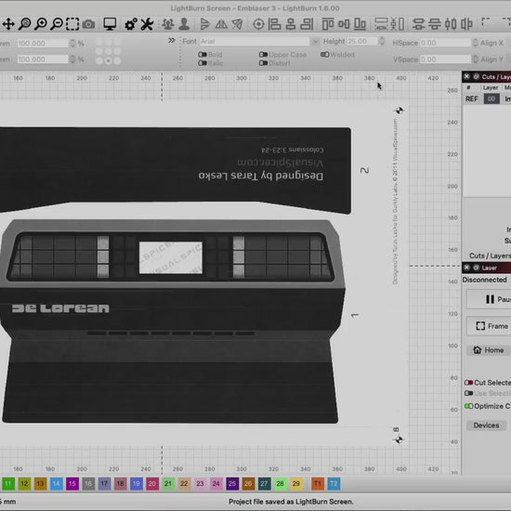The width and height of the screenshot is (511, 511).
Task: Click the Zoom to page icon
Action: (x=25, y=24)
